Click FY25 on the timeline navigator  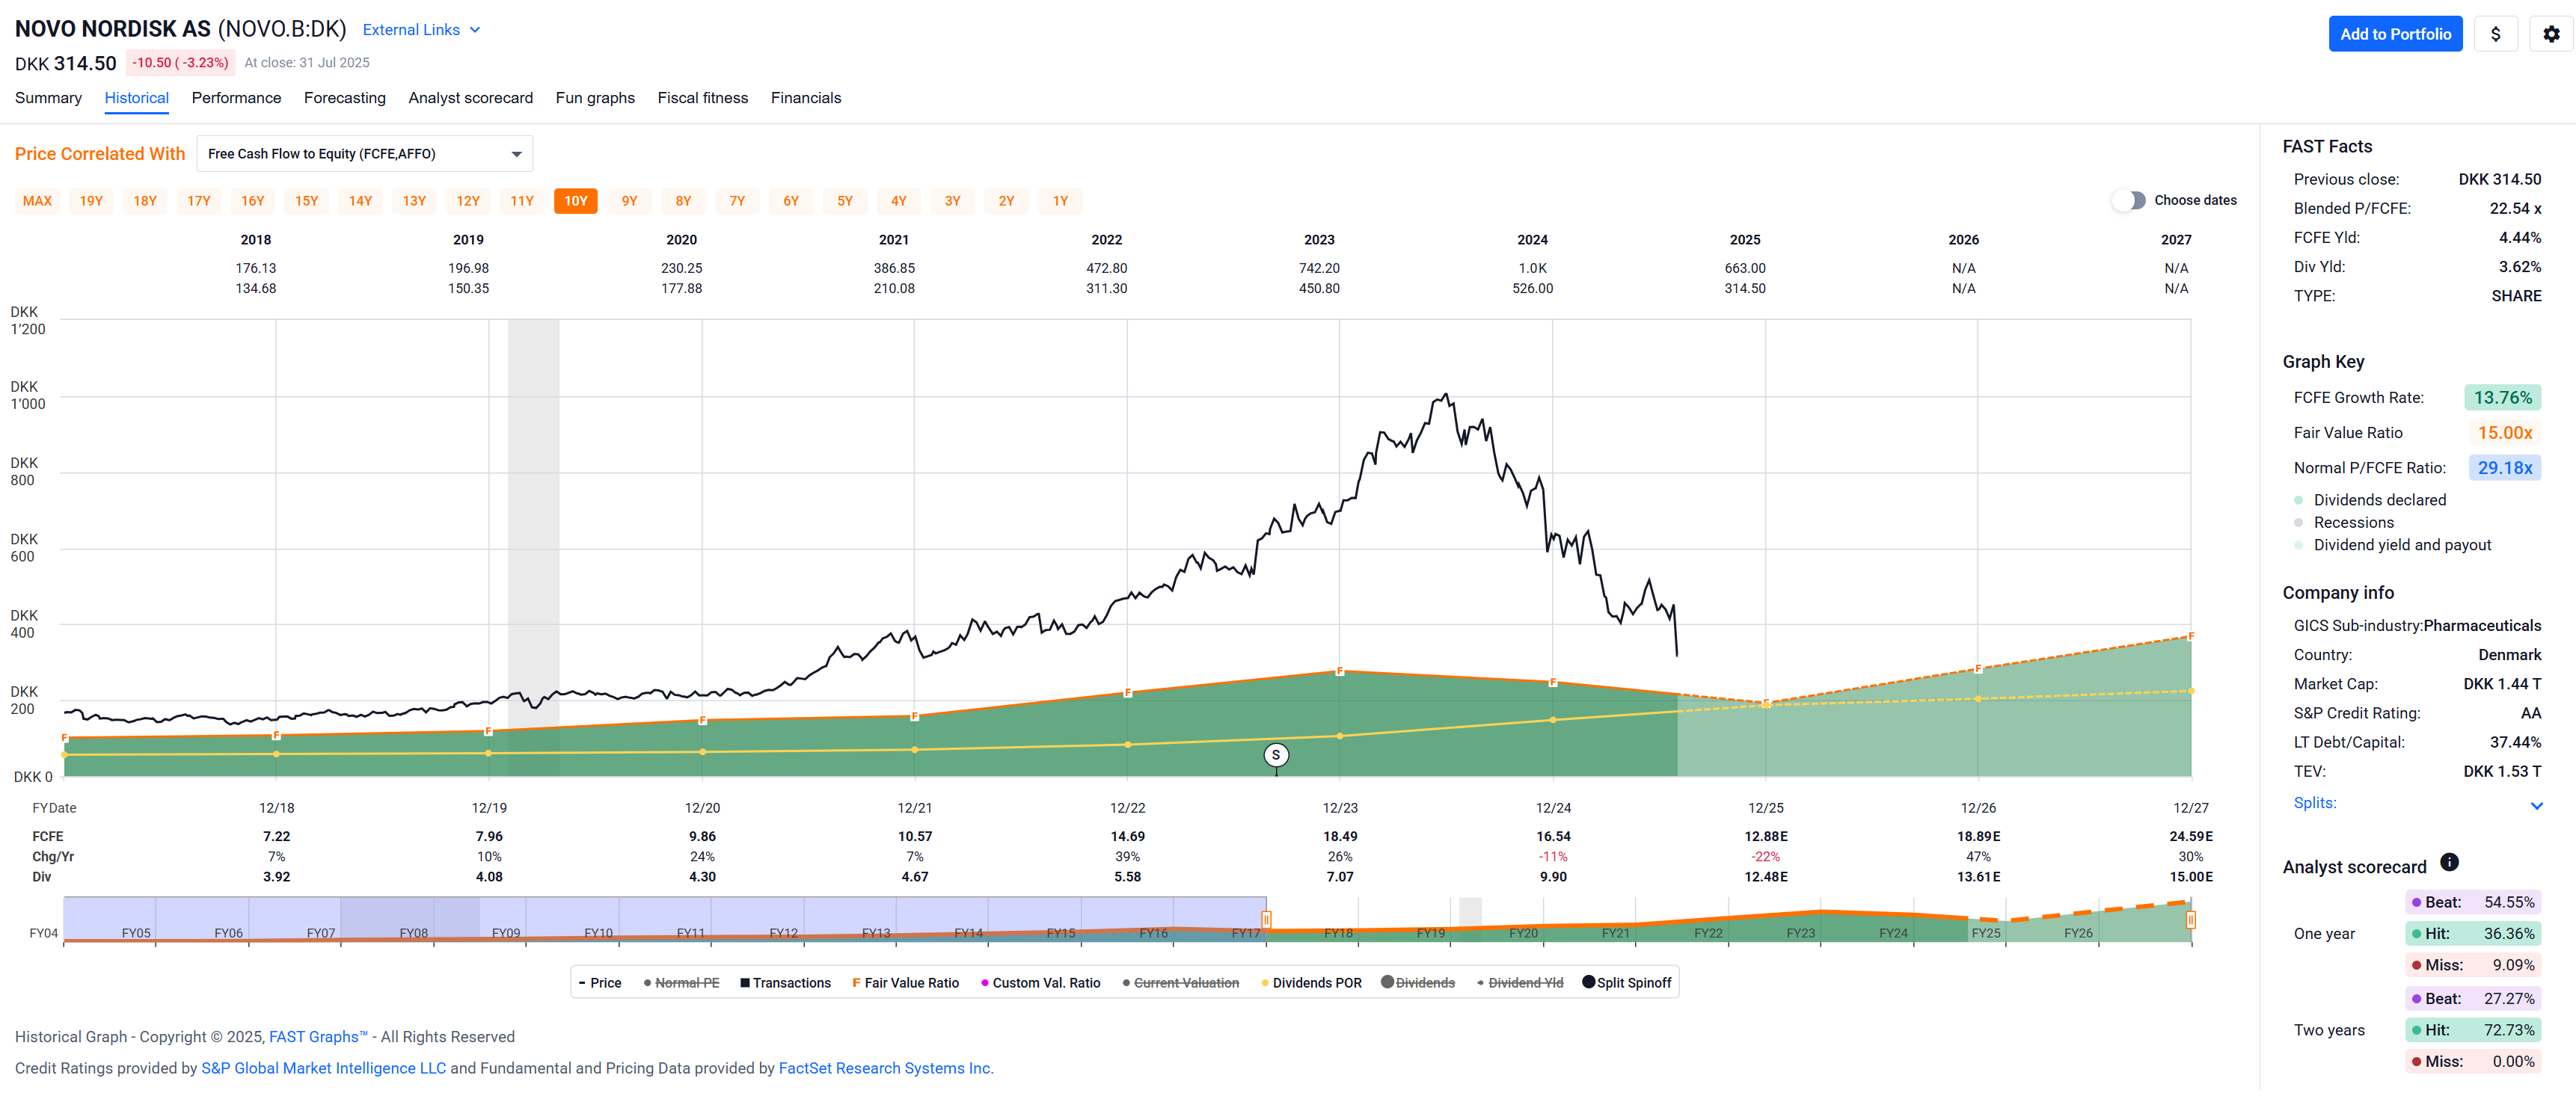coord(1985,933)
